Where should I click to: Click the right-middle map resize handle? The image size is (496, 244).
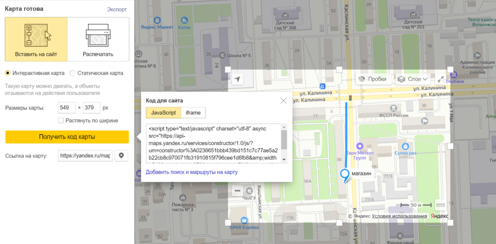coord(450,146)
